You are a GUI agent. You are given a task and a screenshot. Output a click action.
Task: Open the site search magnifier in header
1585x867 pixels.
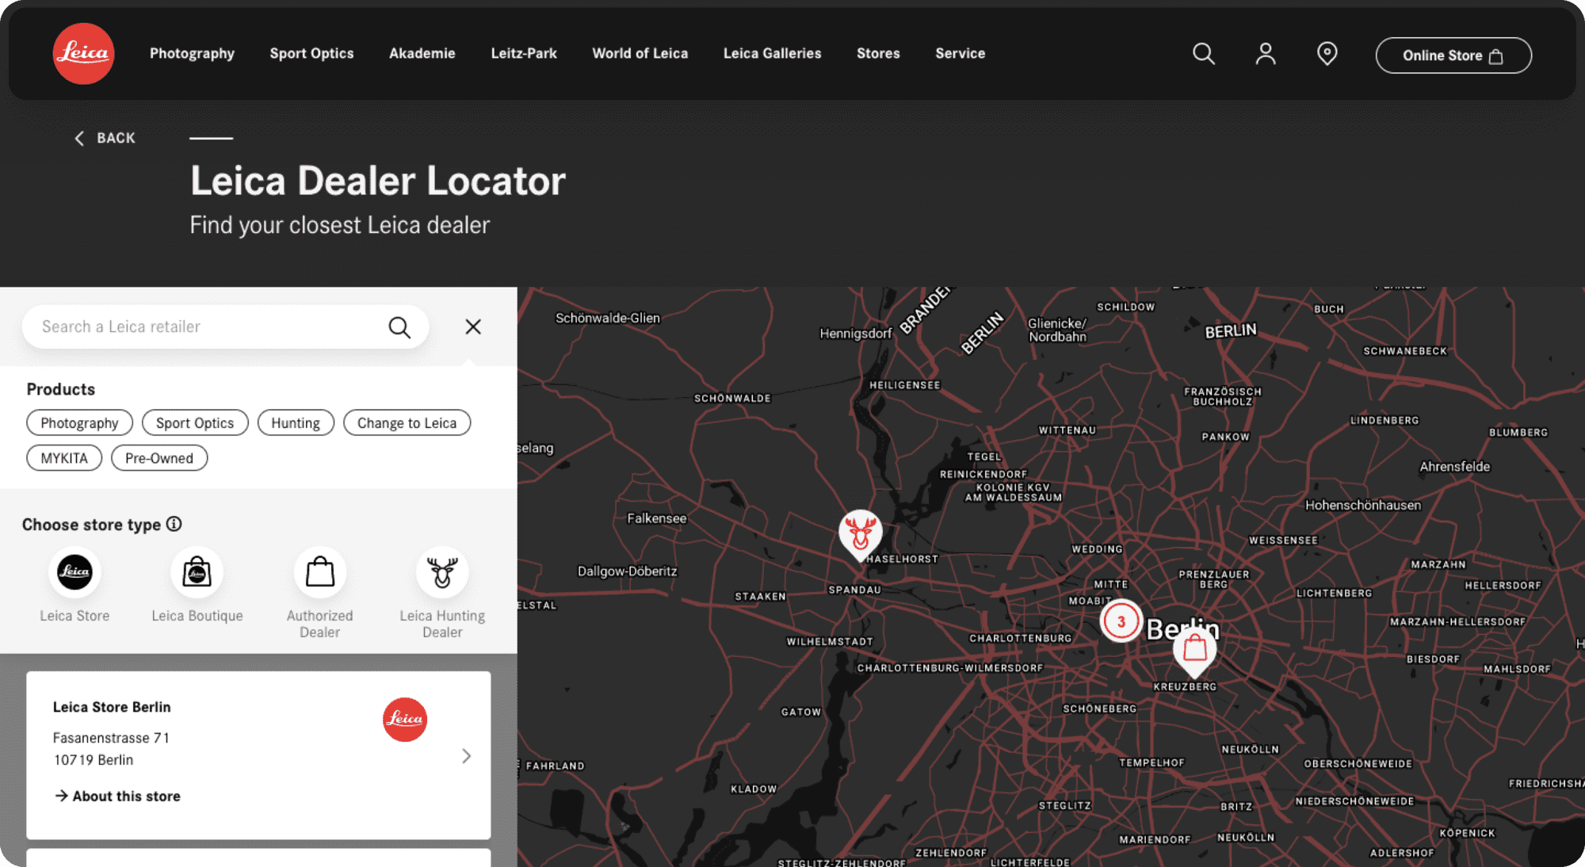(x=1203, y=53)
